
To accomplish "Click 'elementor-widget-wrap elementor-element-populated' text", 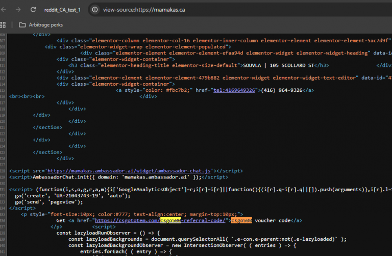I will coord(153,47).
